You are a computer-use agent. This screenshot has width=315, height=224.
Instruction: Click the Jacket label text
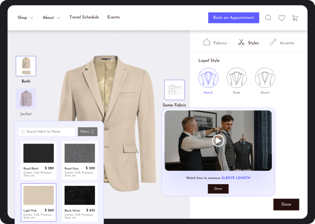point(26,114)
